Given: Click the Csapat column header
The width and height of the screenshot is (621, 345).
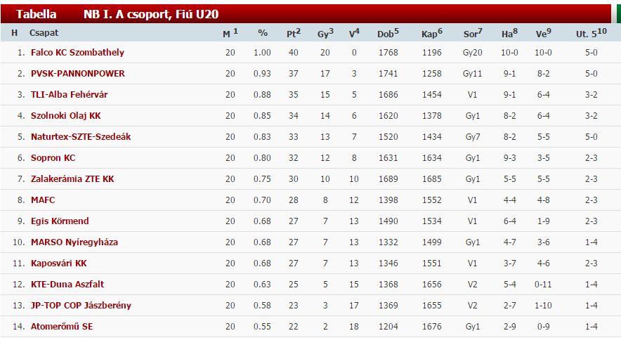Looking at the screenshot, I should pyautogui.click(x=44, y=33).
